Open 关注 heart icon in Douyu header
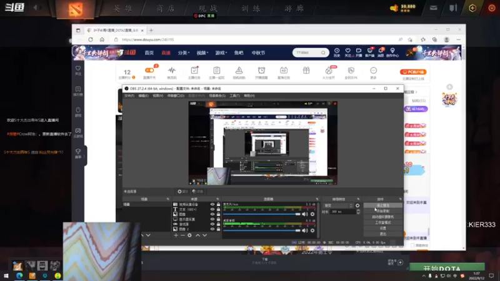Screen dimensions: 500x281 [348, 51]
